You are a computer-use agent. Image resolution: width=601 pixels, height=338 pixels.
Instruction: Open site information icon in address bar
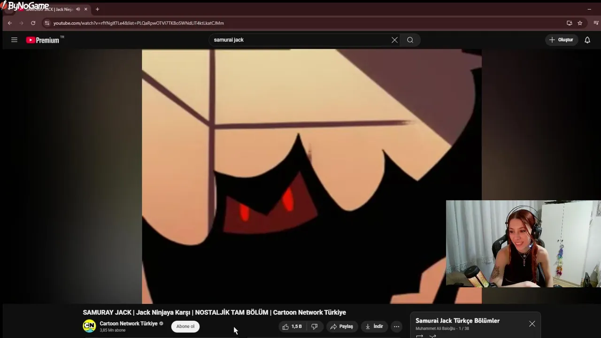46,23
